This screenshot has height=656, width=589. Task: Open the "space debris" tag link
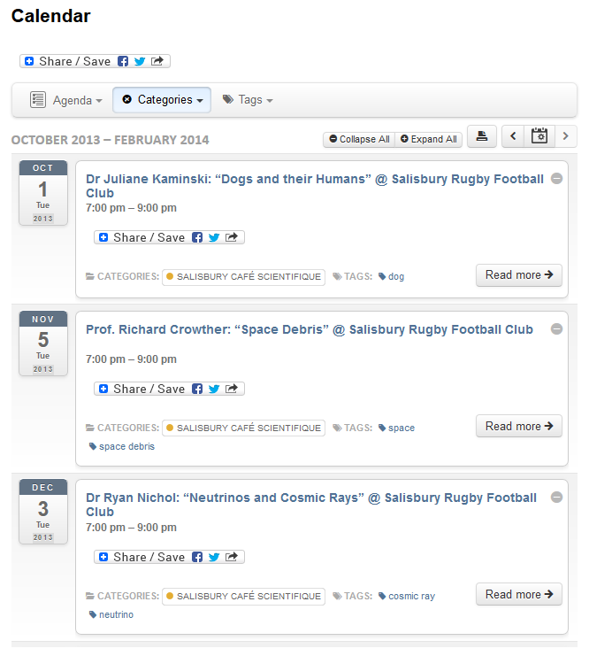[x=126, y=446]
